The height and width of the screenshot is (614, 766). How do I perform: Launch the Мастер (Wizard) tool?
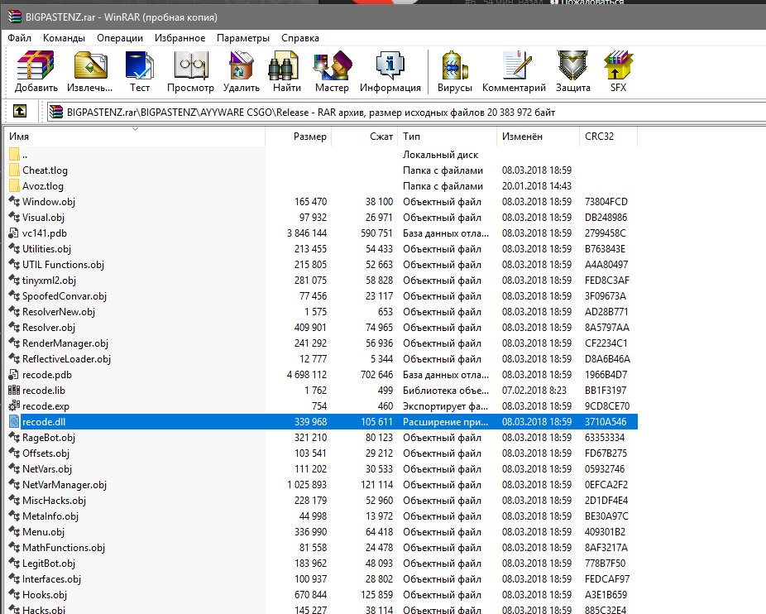tap(333, 65)
